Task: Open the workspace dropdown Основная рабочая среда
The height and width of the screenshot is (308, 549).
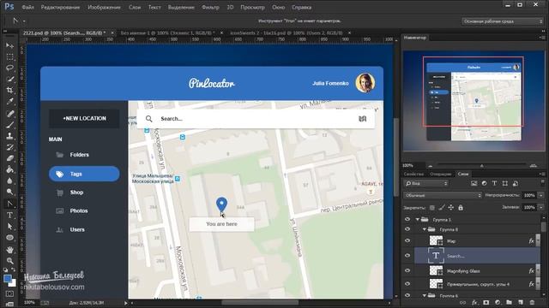Action: point(503,21)
